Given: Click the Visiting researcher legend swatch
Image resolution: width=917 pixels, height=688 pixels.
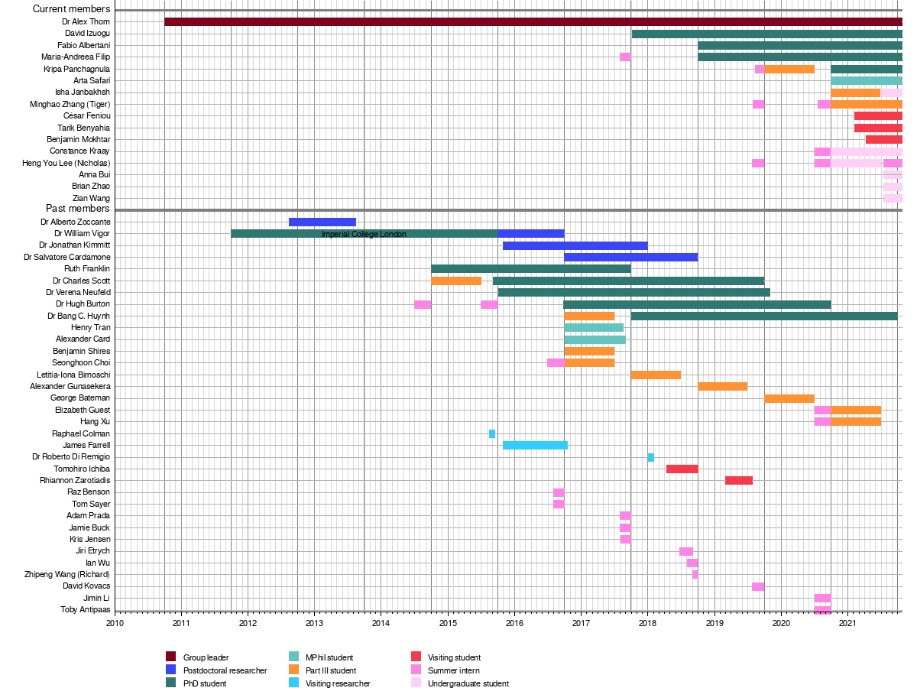Looking at the screenshot, I should click(x=293, y=683).
